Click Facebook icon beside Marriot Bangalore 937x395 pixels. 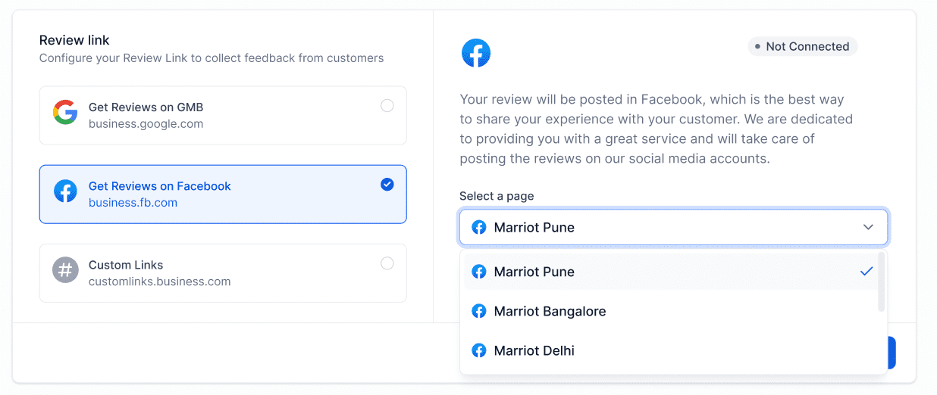tap(479, 311)
